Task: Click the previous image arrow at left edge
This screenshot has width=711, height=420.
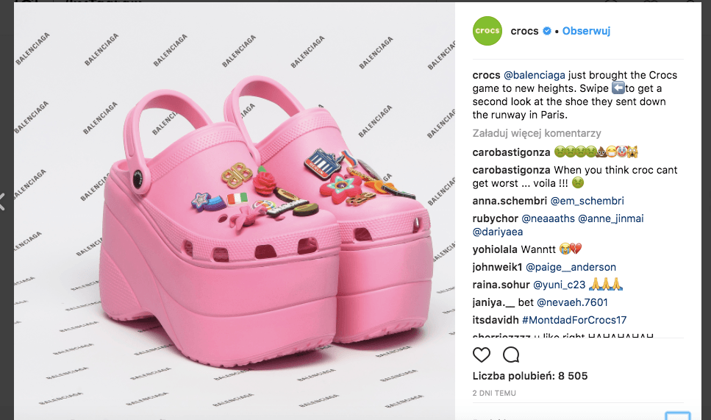Action: pos(2,202)
